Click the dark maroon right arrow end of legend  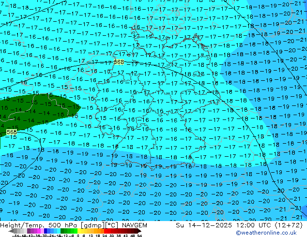pos(139,231)
